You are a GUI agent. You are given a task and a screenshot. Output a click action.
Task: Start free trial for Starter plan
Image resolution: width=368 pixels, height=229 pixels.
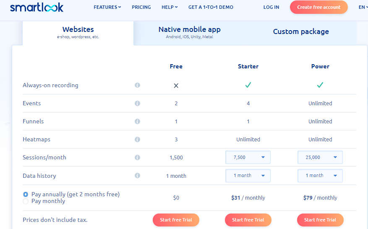[x=248, y=220]
